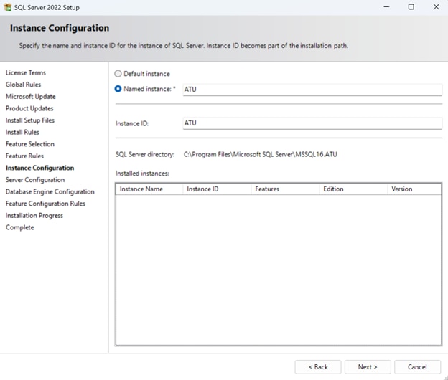Viewport: 448px width, 380px height.
Task: Go to Database Engine Configuration step
Action: [50, 192]
